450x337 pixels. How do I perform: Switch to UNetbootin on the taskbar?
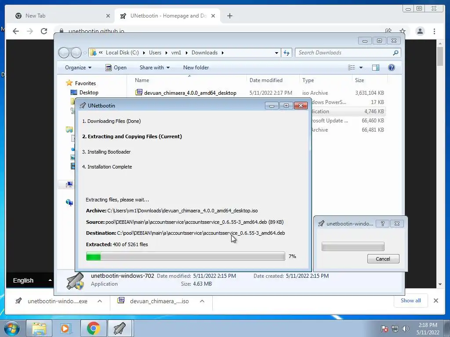[120, 328]
